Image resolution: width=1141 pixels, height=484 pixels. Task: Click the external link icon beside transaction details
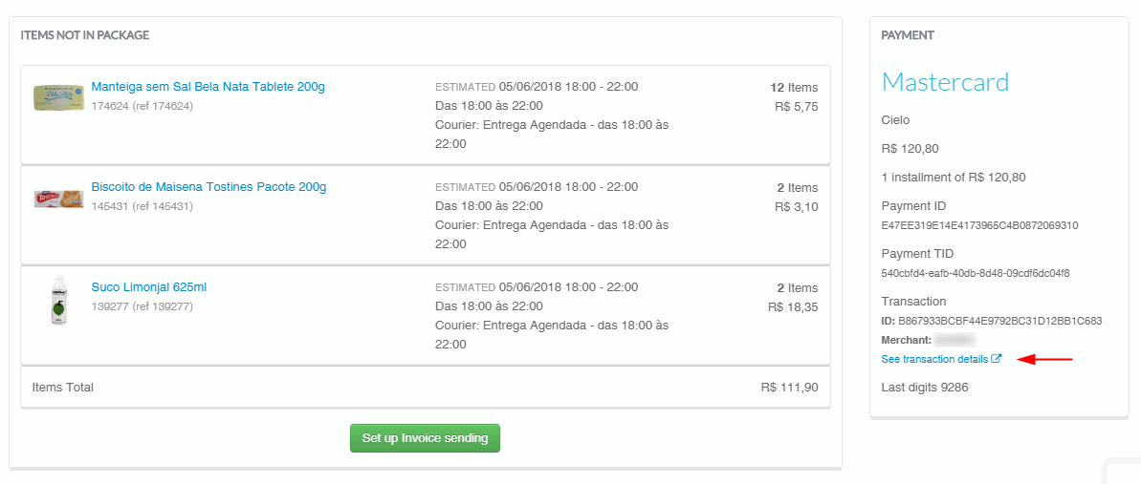click(997, 359)
